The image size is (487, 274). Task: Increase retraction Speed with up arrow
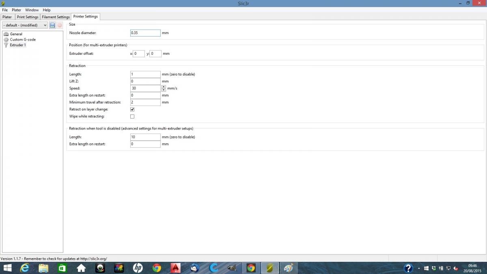pos(164,86)
